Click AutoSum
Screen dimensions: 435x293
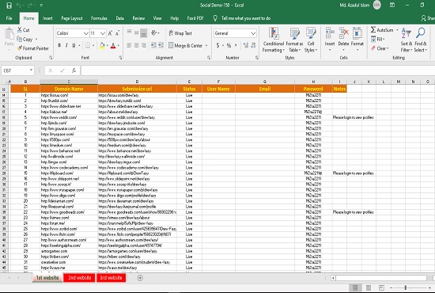[x=382, y=30]
